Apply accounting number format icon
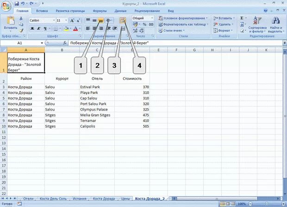The width and height of the screenshot is (287, 207). click(x=135, y=24)
